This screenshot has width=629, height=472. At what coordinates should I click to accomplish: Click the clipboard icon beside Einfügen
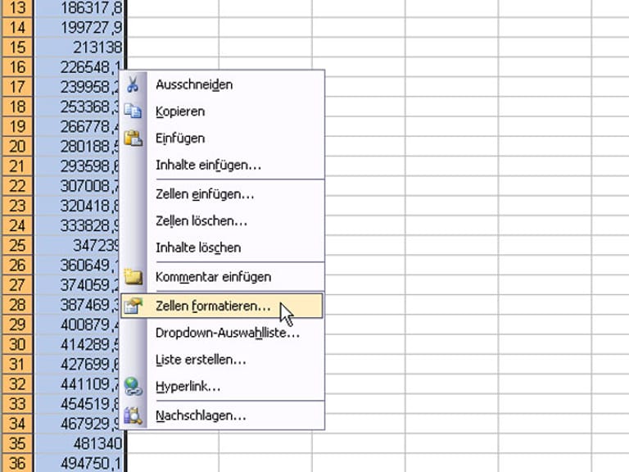point(133,138)
